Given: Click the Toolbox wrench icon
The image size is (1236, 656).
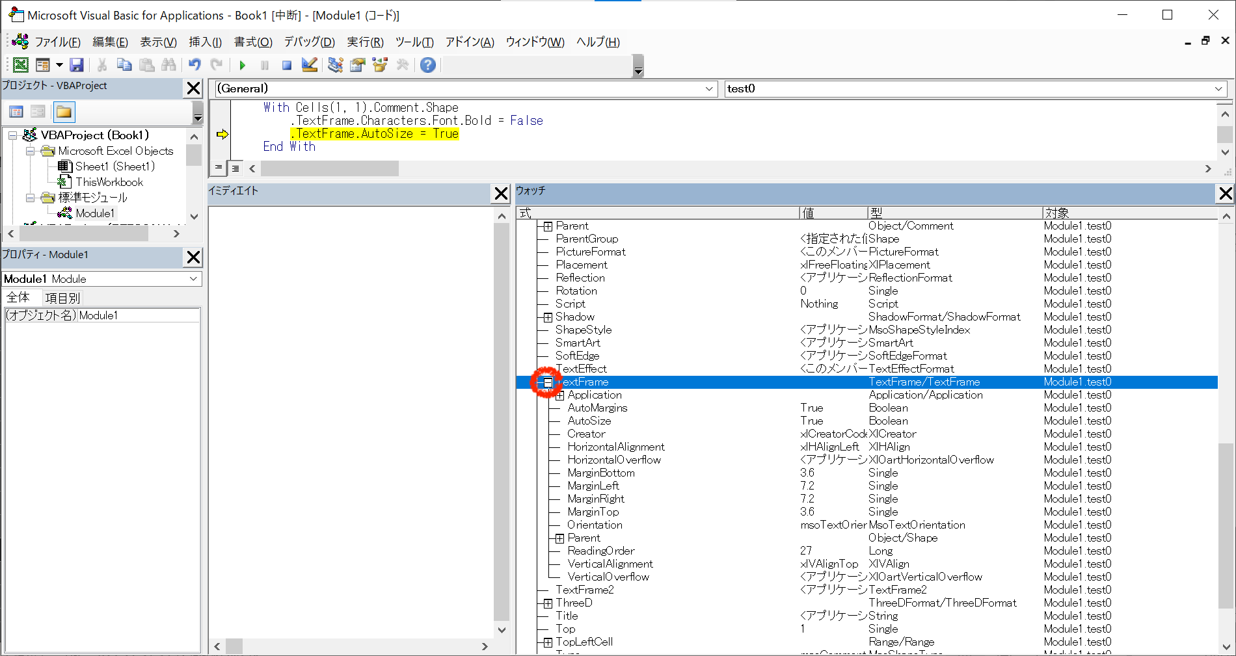Looking at the screenshot, I should 403,64.
